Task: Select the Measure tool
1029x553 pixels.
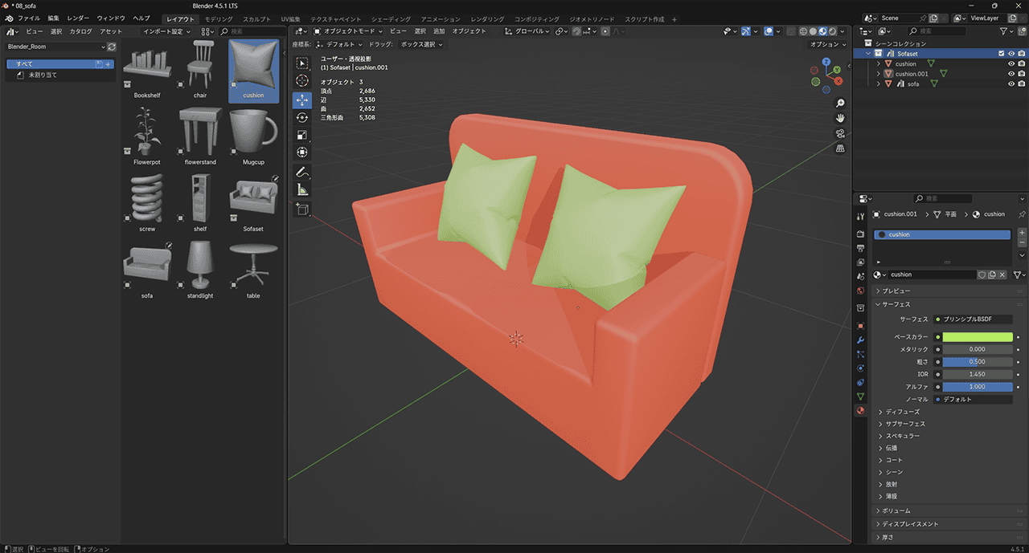Action: [x=302, y=190]
